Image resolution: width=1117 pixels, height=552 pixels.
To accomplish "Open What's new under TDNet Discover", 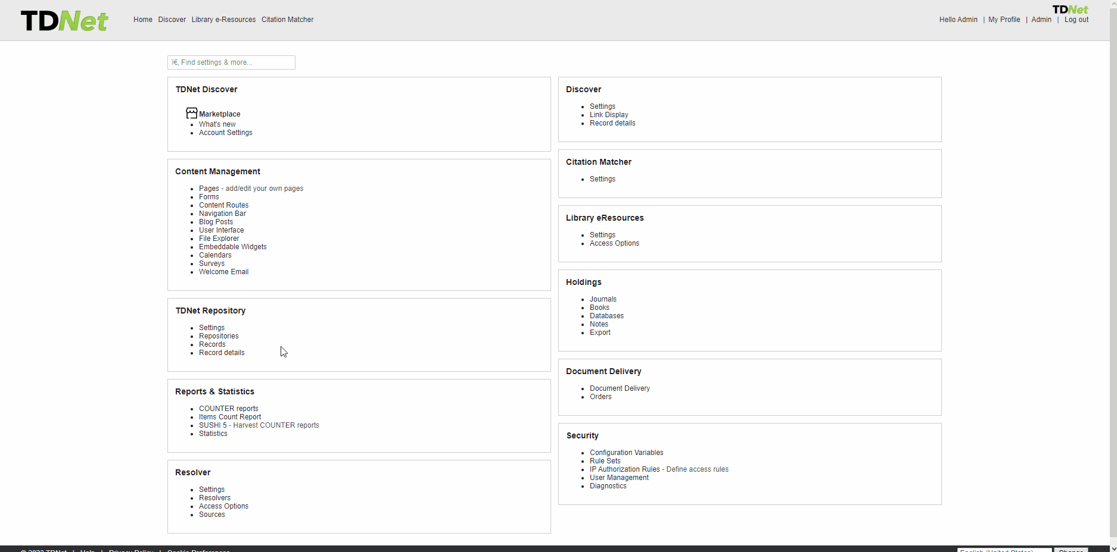I will point(217,124).
